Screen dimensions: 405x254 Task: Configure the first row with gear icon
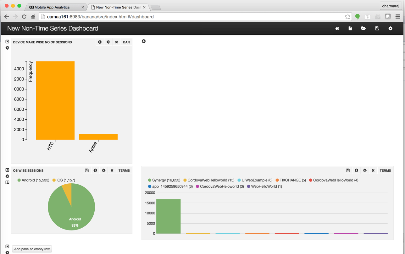7,48
